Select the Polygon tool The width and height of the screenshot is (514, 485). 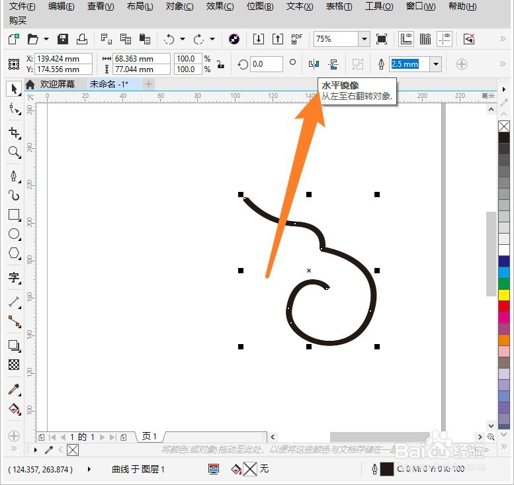(14, 253)
